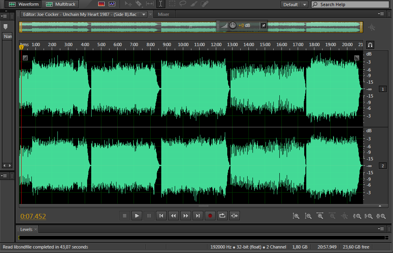Zoom in amplitude
Image resolution: width=393 pixels, height=253 pixels.
(x=296, y=216)
